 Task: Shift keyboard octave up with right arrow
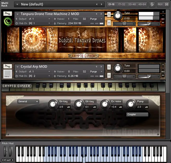[x=13, y=160]
